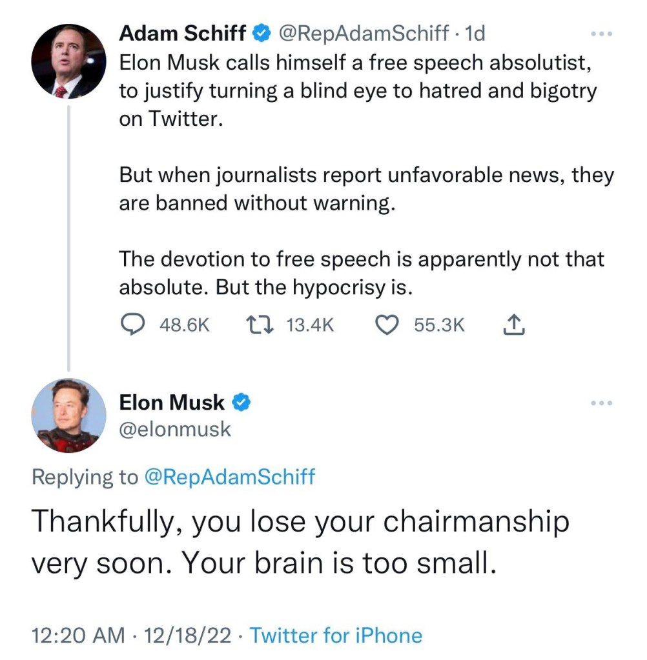
Task: Open Elon Musk's profile avatar
Action: 68,415
